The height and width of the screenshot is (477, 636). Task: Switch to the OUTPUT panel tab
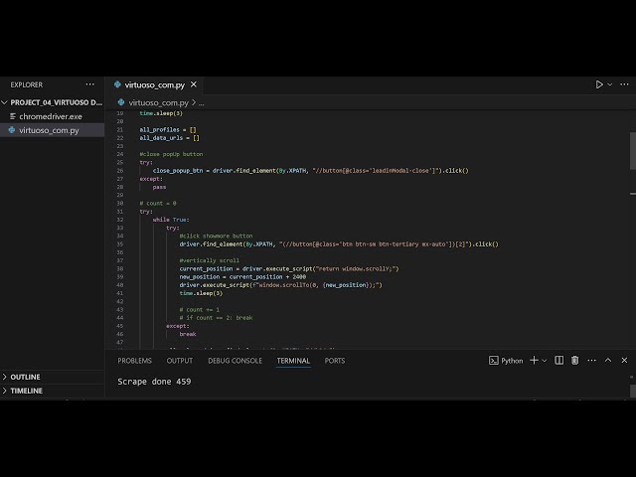[x=180, y=361]
